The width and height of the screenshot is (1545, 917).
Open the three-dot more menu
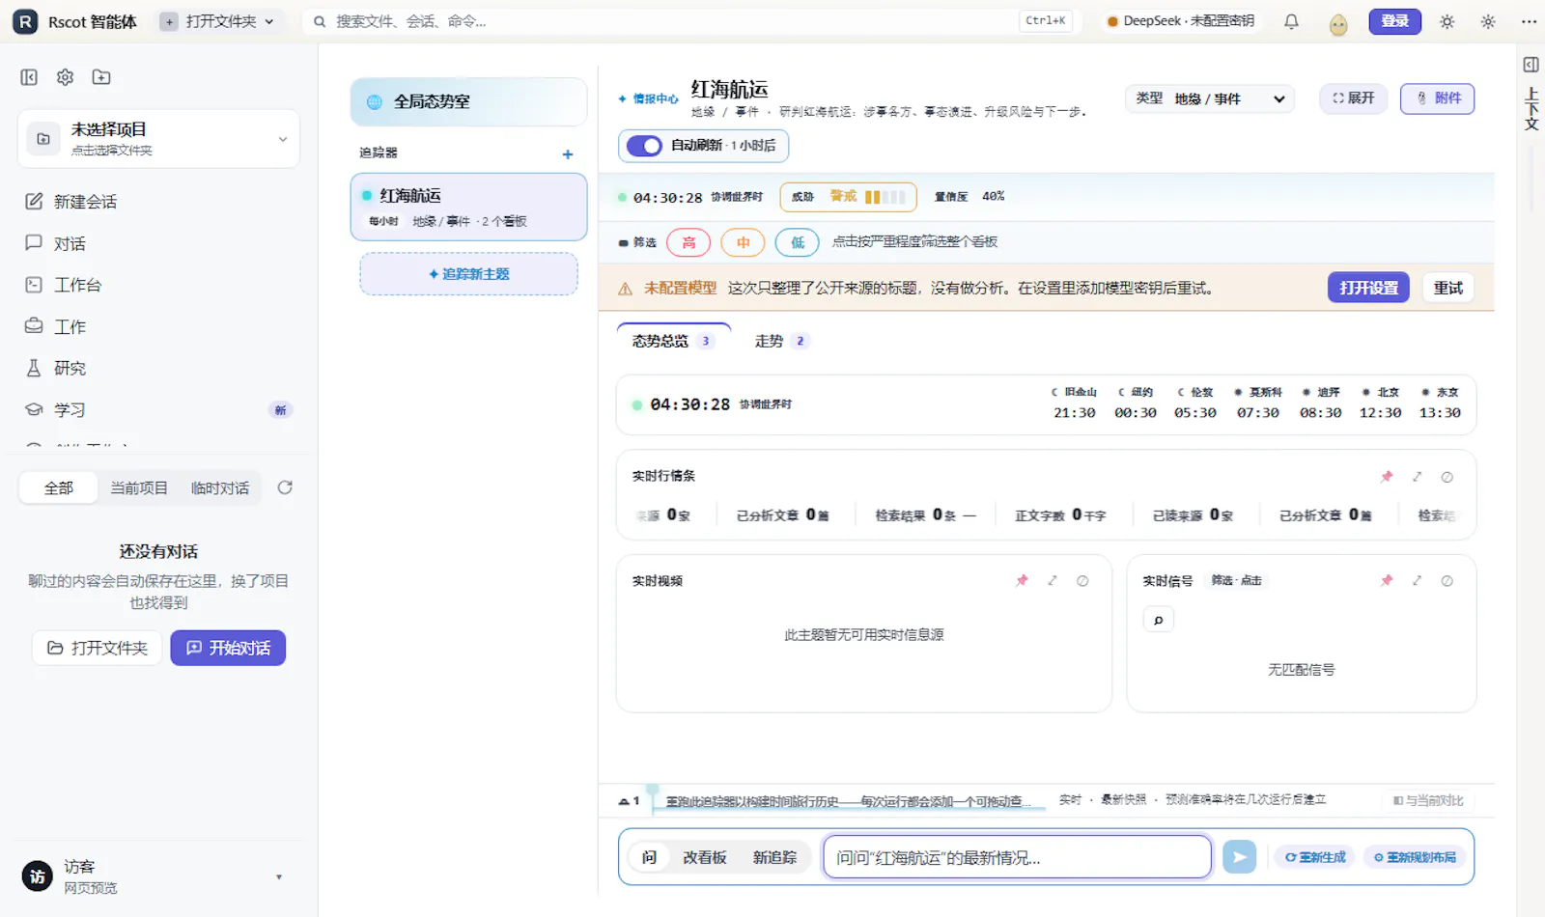pyautogui.click(x=1529, y=21)
